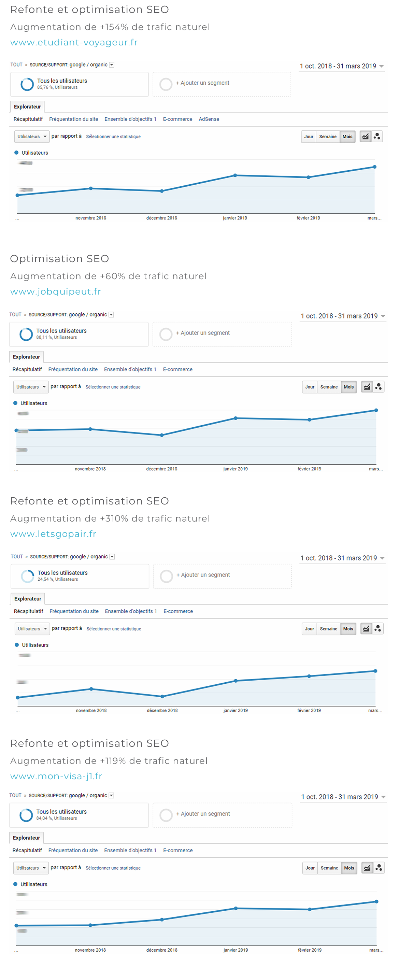Click line chart icon in jobquipeut report
400x968 pixels.
click(x=367, y=387)
